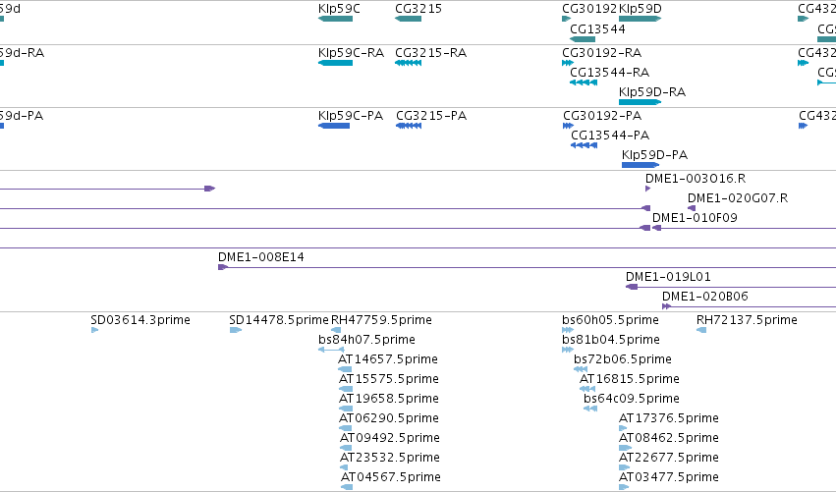
Task: Select the CG13544-RA transcript
Action: pos(584,82)
